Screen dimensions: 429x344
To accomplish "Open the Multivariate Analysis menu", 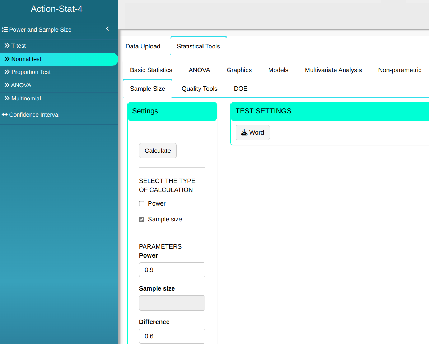I will 333,70.
